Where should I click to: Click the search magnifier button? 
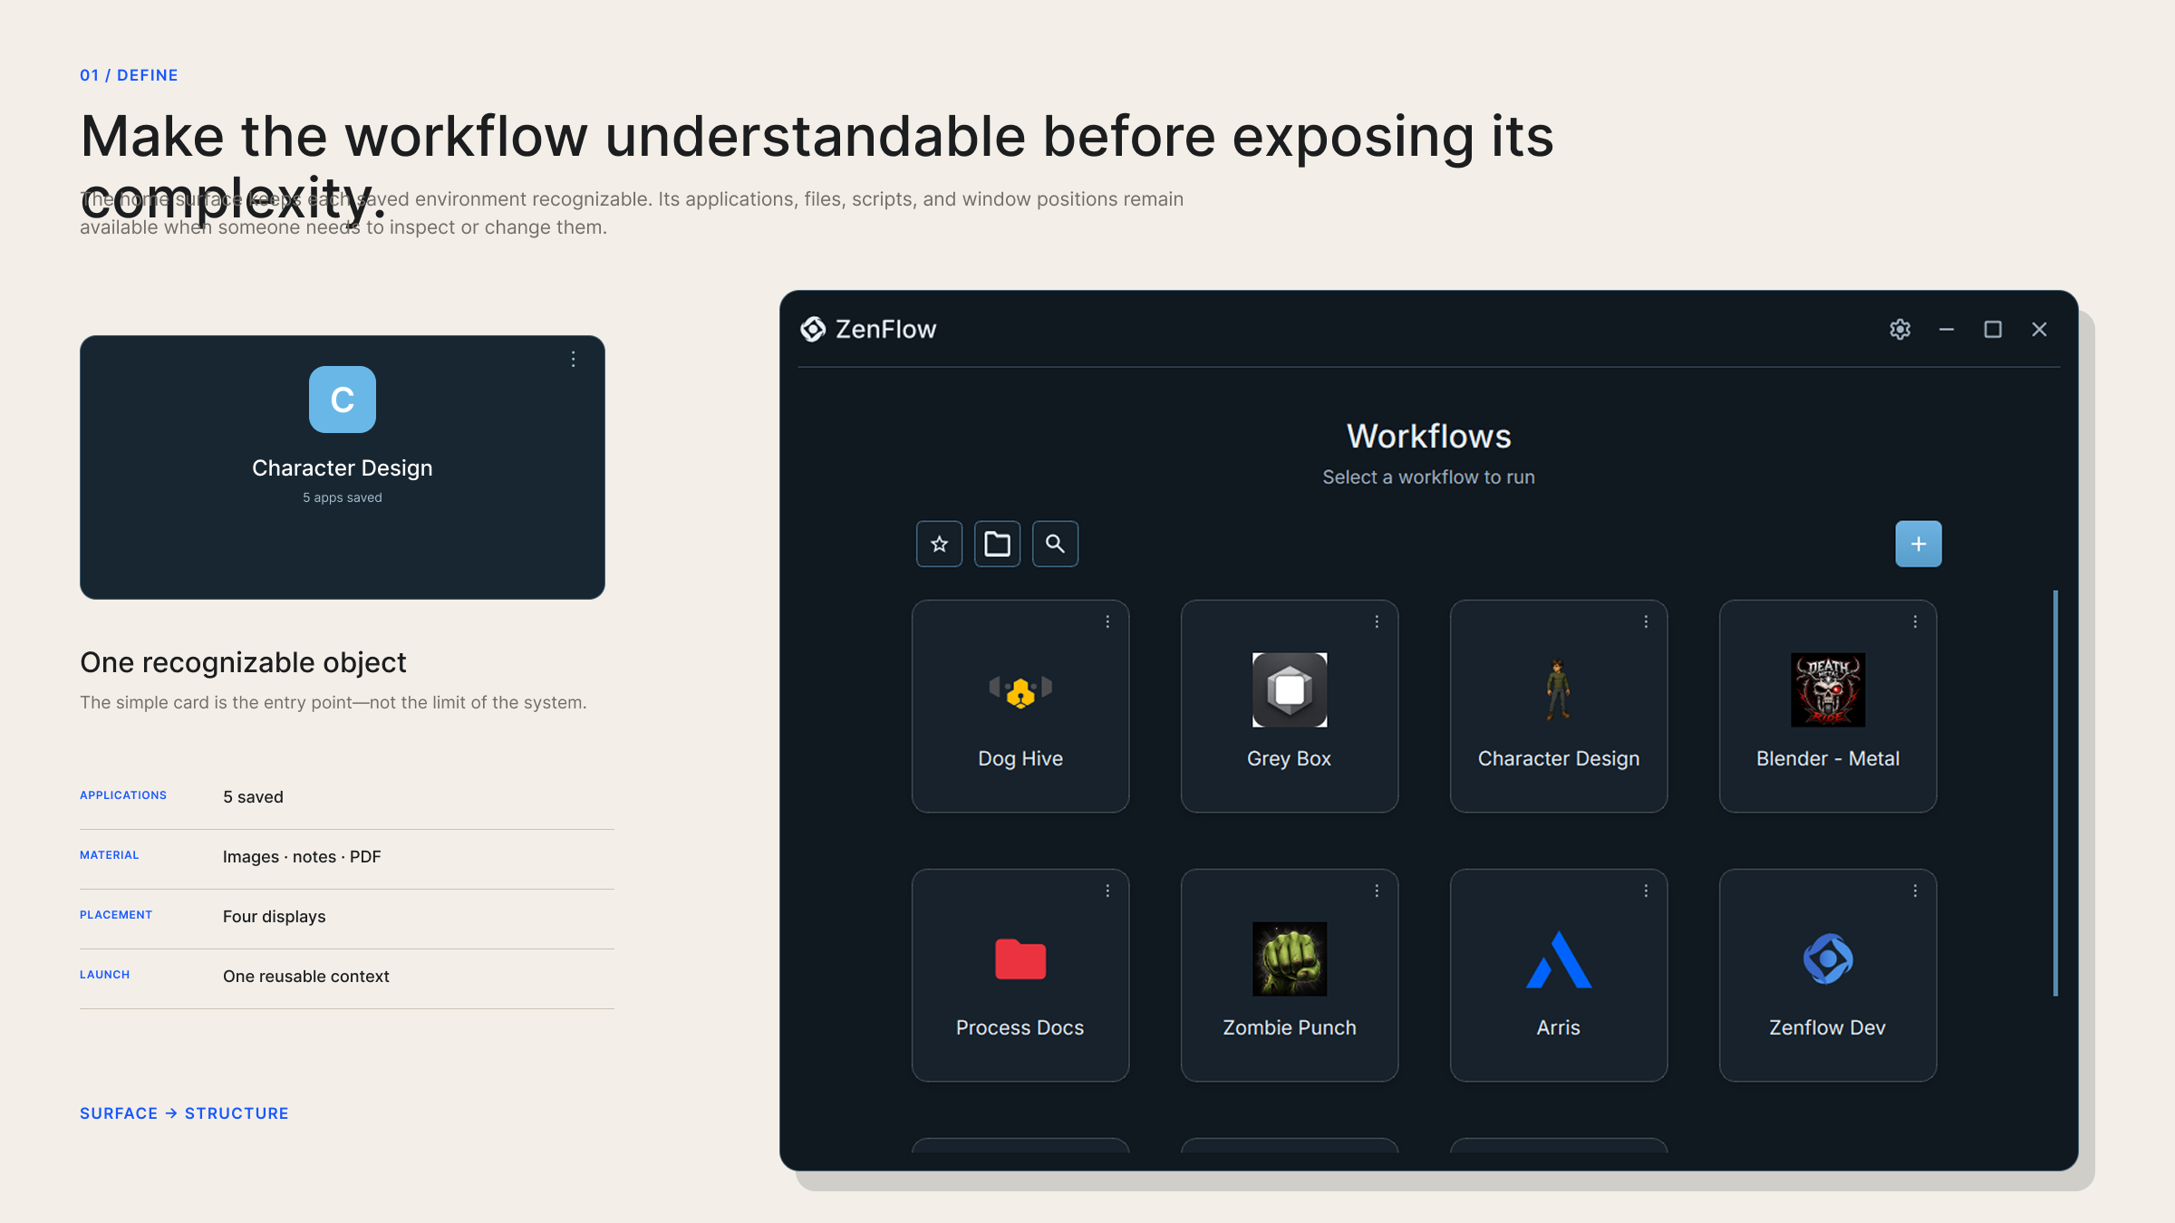coord(1055,544)
